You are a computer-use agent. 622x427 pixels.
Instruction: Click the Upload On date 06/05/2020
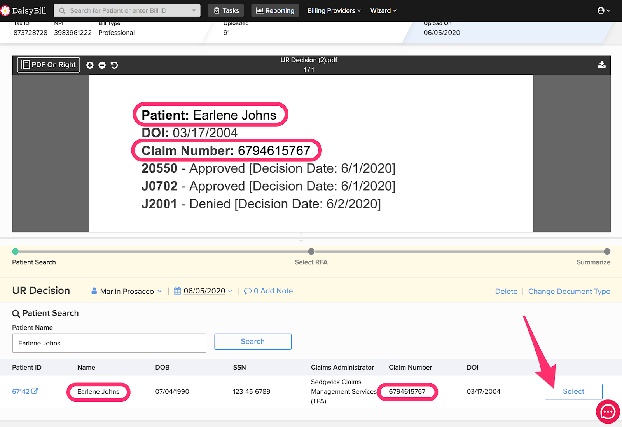pos(442,33)
